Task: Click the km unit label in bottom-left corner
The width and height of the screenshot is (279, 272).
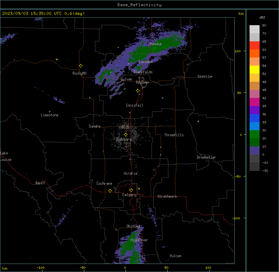Action: click(5, 268)
